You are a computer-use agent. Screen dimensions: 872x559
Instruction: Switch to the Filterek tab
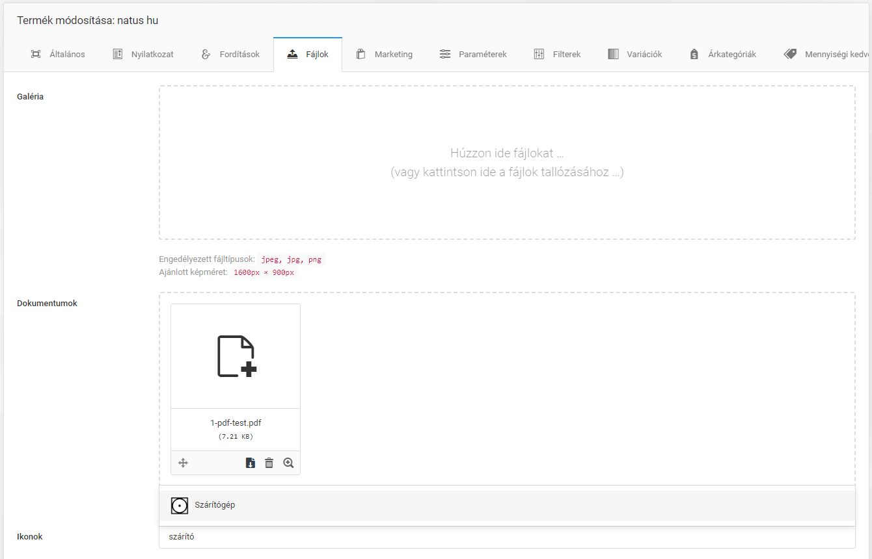coord(556,55)
